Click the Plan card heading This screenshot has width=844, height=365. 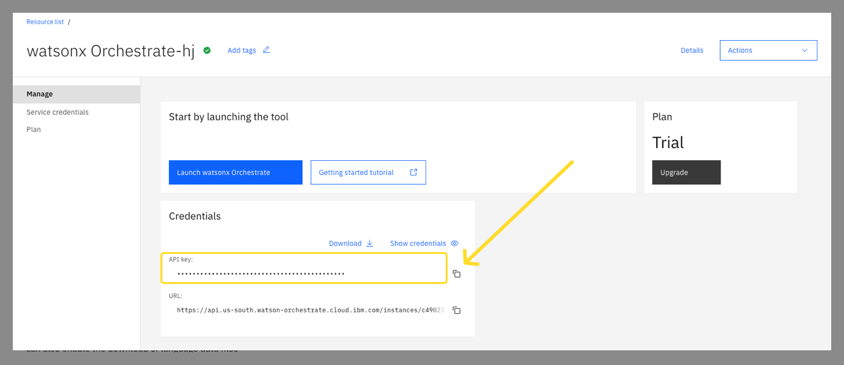[662, 117]
